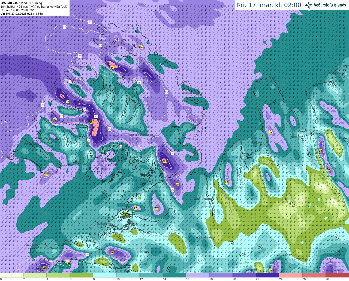Click the yellow 32 gust marker below Steingrímsfjarðarheiði

point(164,161)
